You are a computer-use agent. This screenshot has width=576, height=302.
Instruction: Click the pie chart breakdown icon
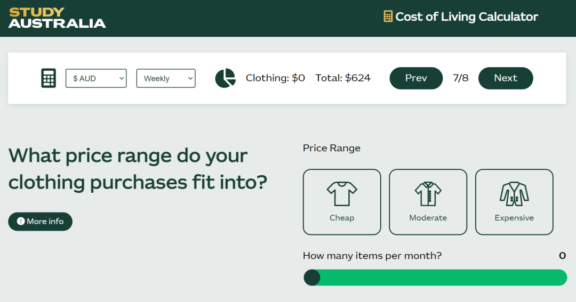point(225,78)
